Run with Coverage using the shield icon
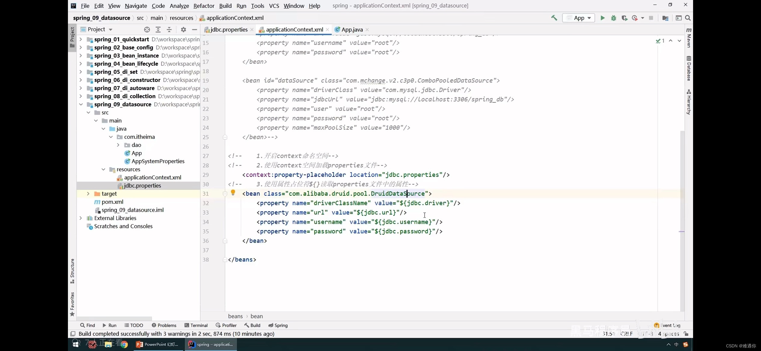 (x=624, y=18)
